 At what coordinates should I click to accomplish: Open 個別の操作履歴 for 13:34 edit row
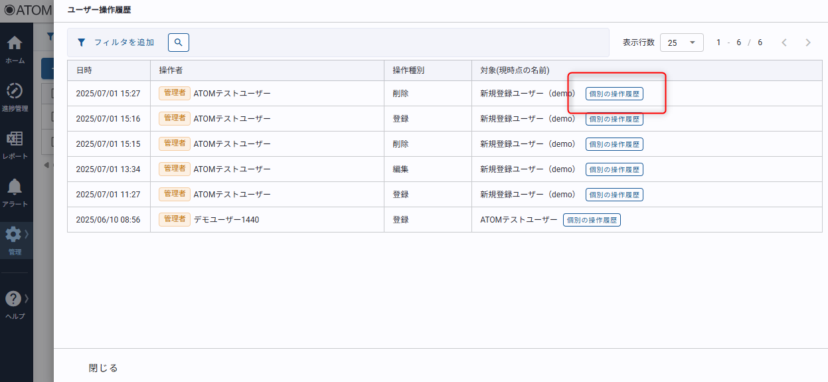(614, 169)
